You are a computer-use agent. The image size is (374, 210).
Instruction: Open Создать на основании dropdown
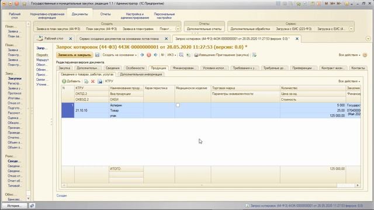119,55
